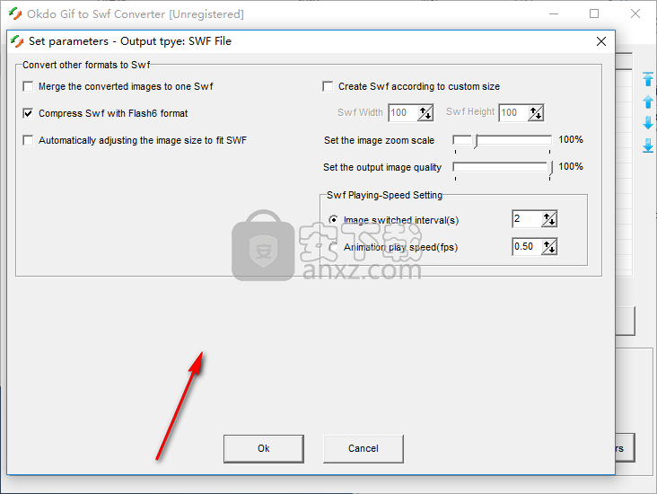Select the Animation play speed(fps) radio button
657x494 pixels.
(x=334, y=247)
